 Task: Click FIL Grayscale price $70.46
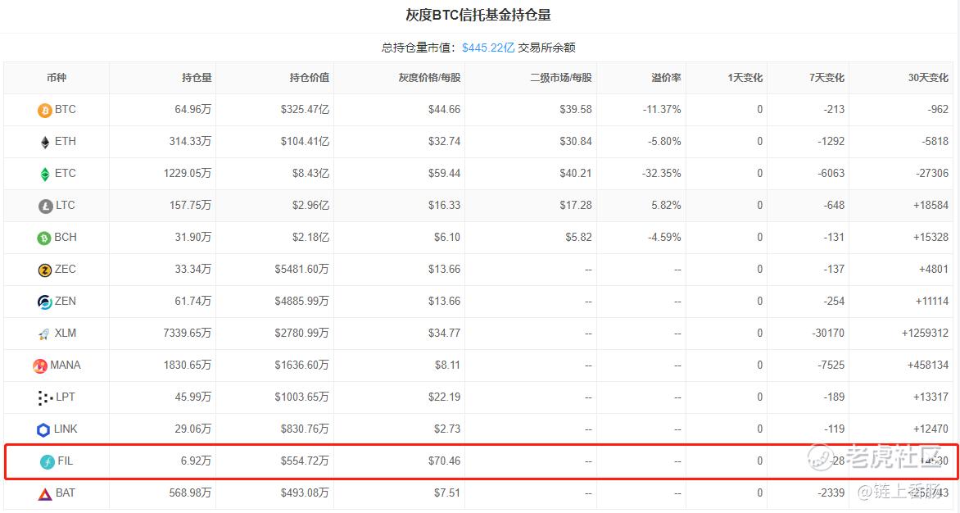[445, 461]
